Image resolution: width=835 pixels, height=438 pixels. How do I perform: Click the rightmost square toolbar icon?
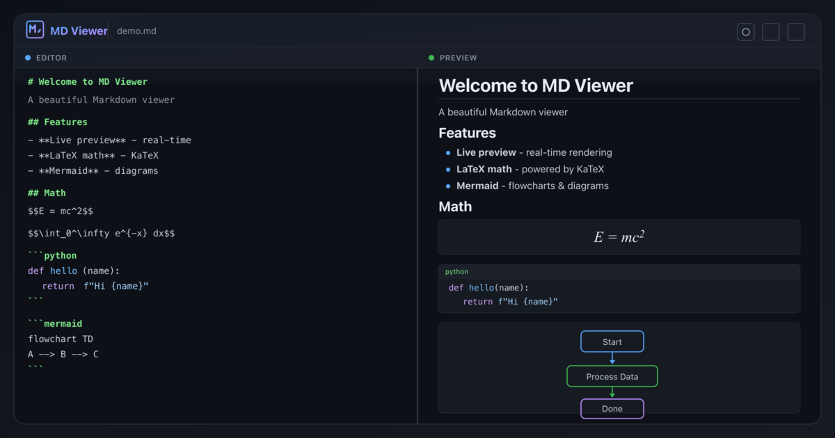795,32
